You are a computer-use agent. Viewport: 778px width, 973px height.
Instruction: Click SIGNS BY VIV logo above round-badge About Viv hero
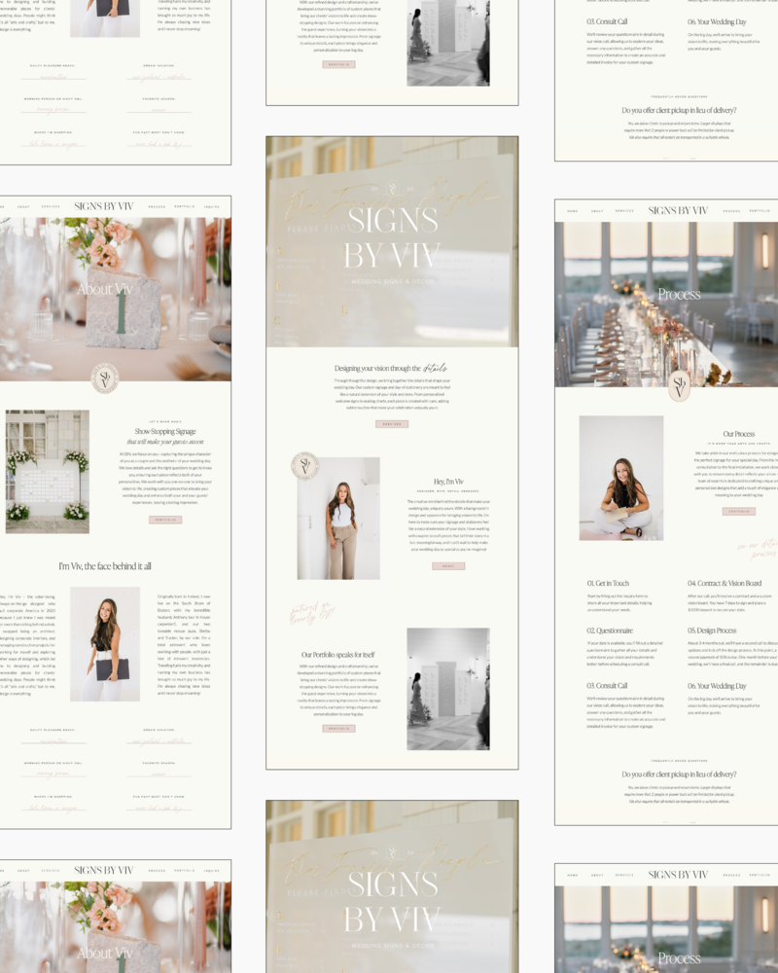(104, 206)
